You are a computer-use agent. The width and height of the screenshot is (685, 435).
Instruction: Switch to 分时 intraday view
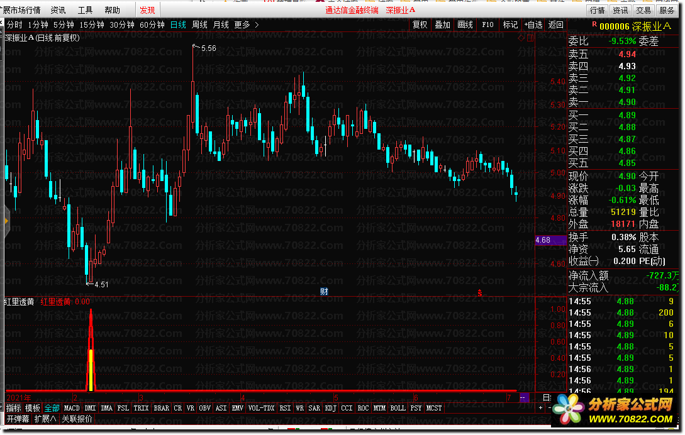pos(14,25)
